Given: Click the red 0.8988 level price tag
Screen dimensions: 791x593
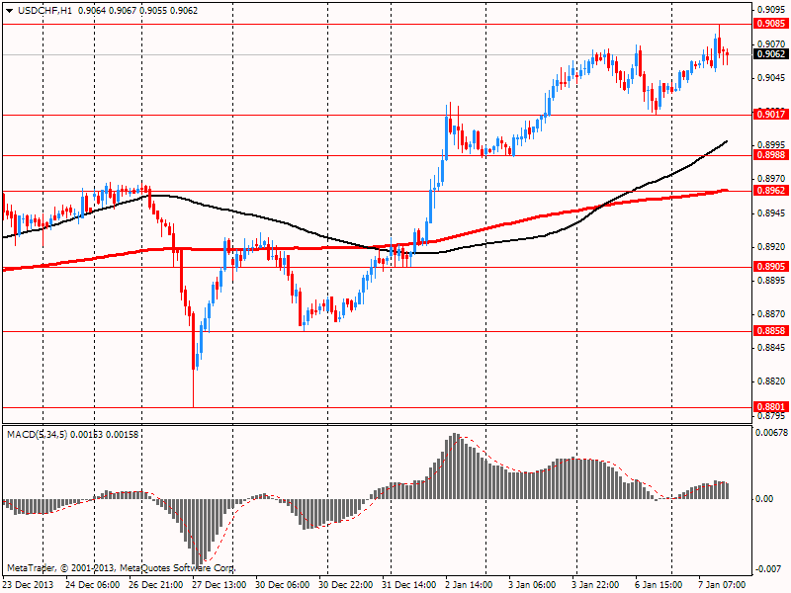Looking at the screenshot, I should (x=770, y=155).
